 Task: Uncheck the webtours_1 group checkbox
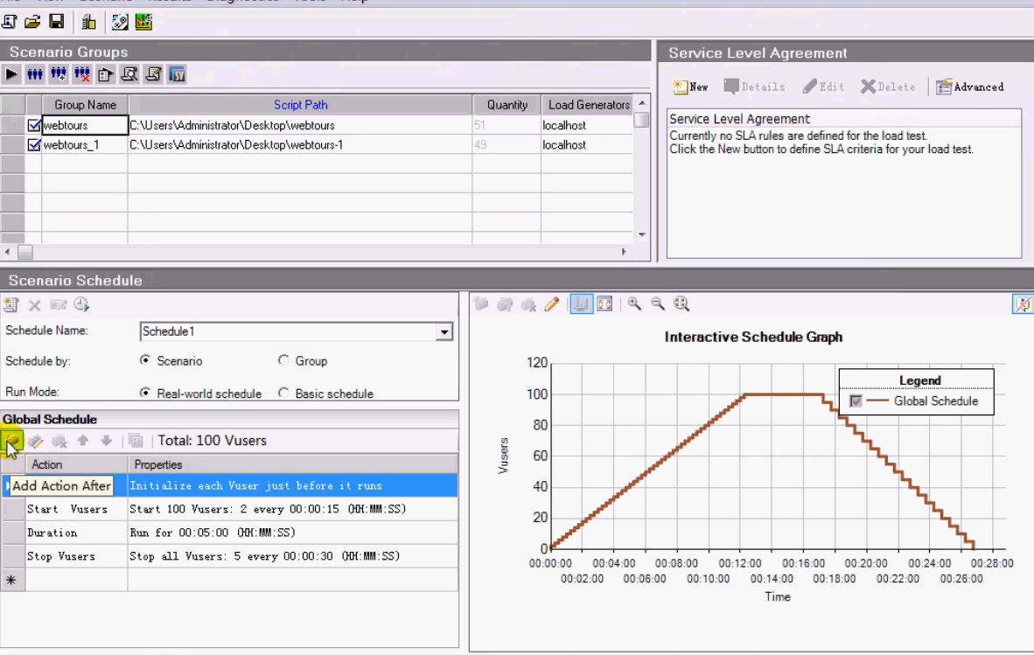[34, 145]
